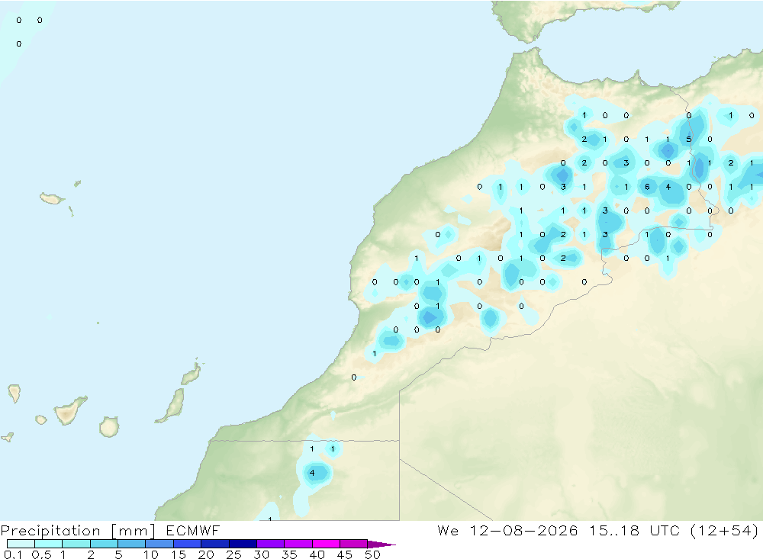Click Tenerife island on the map
The width and height of the screenshot is (763, 559).
pyautogui.click(x=70, y=410)
